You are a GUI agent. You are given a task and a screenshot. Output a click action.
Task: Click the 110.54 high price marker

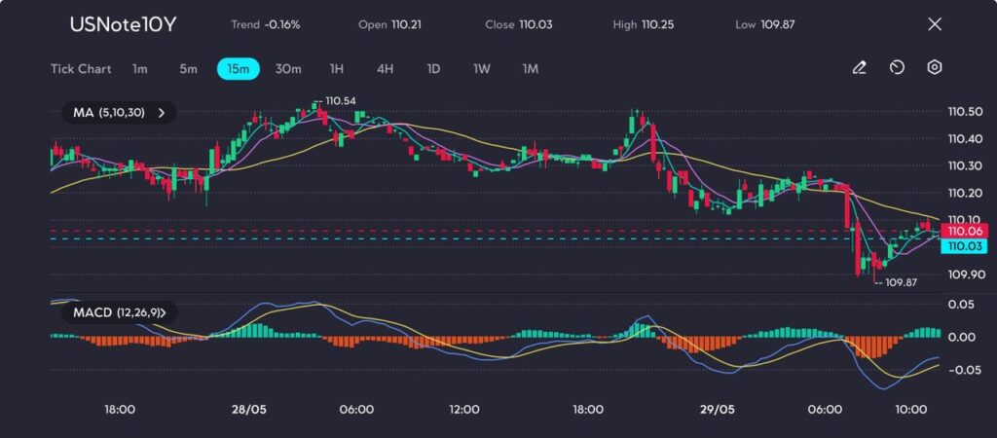click(x=340, y=101)
